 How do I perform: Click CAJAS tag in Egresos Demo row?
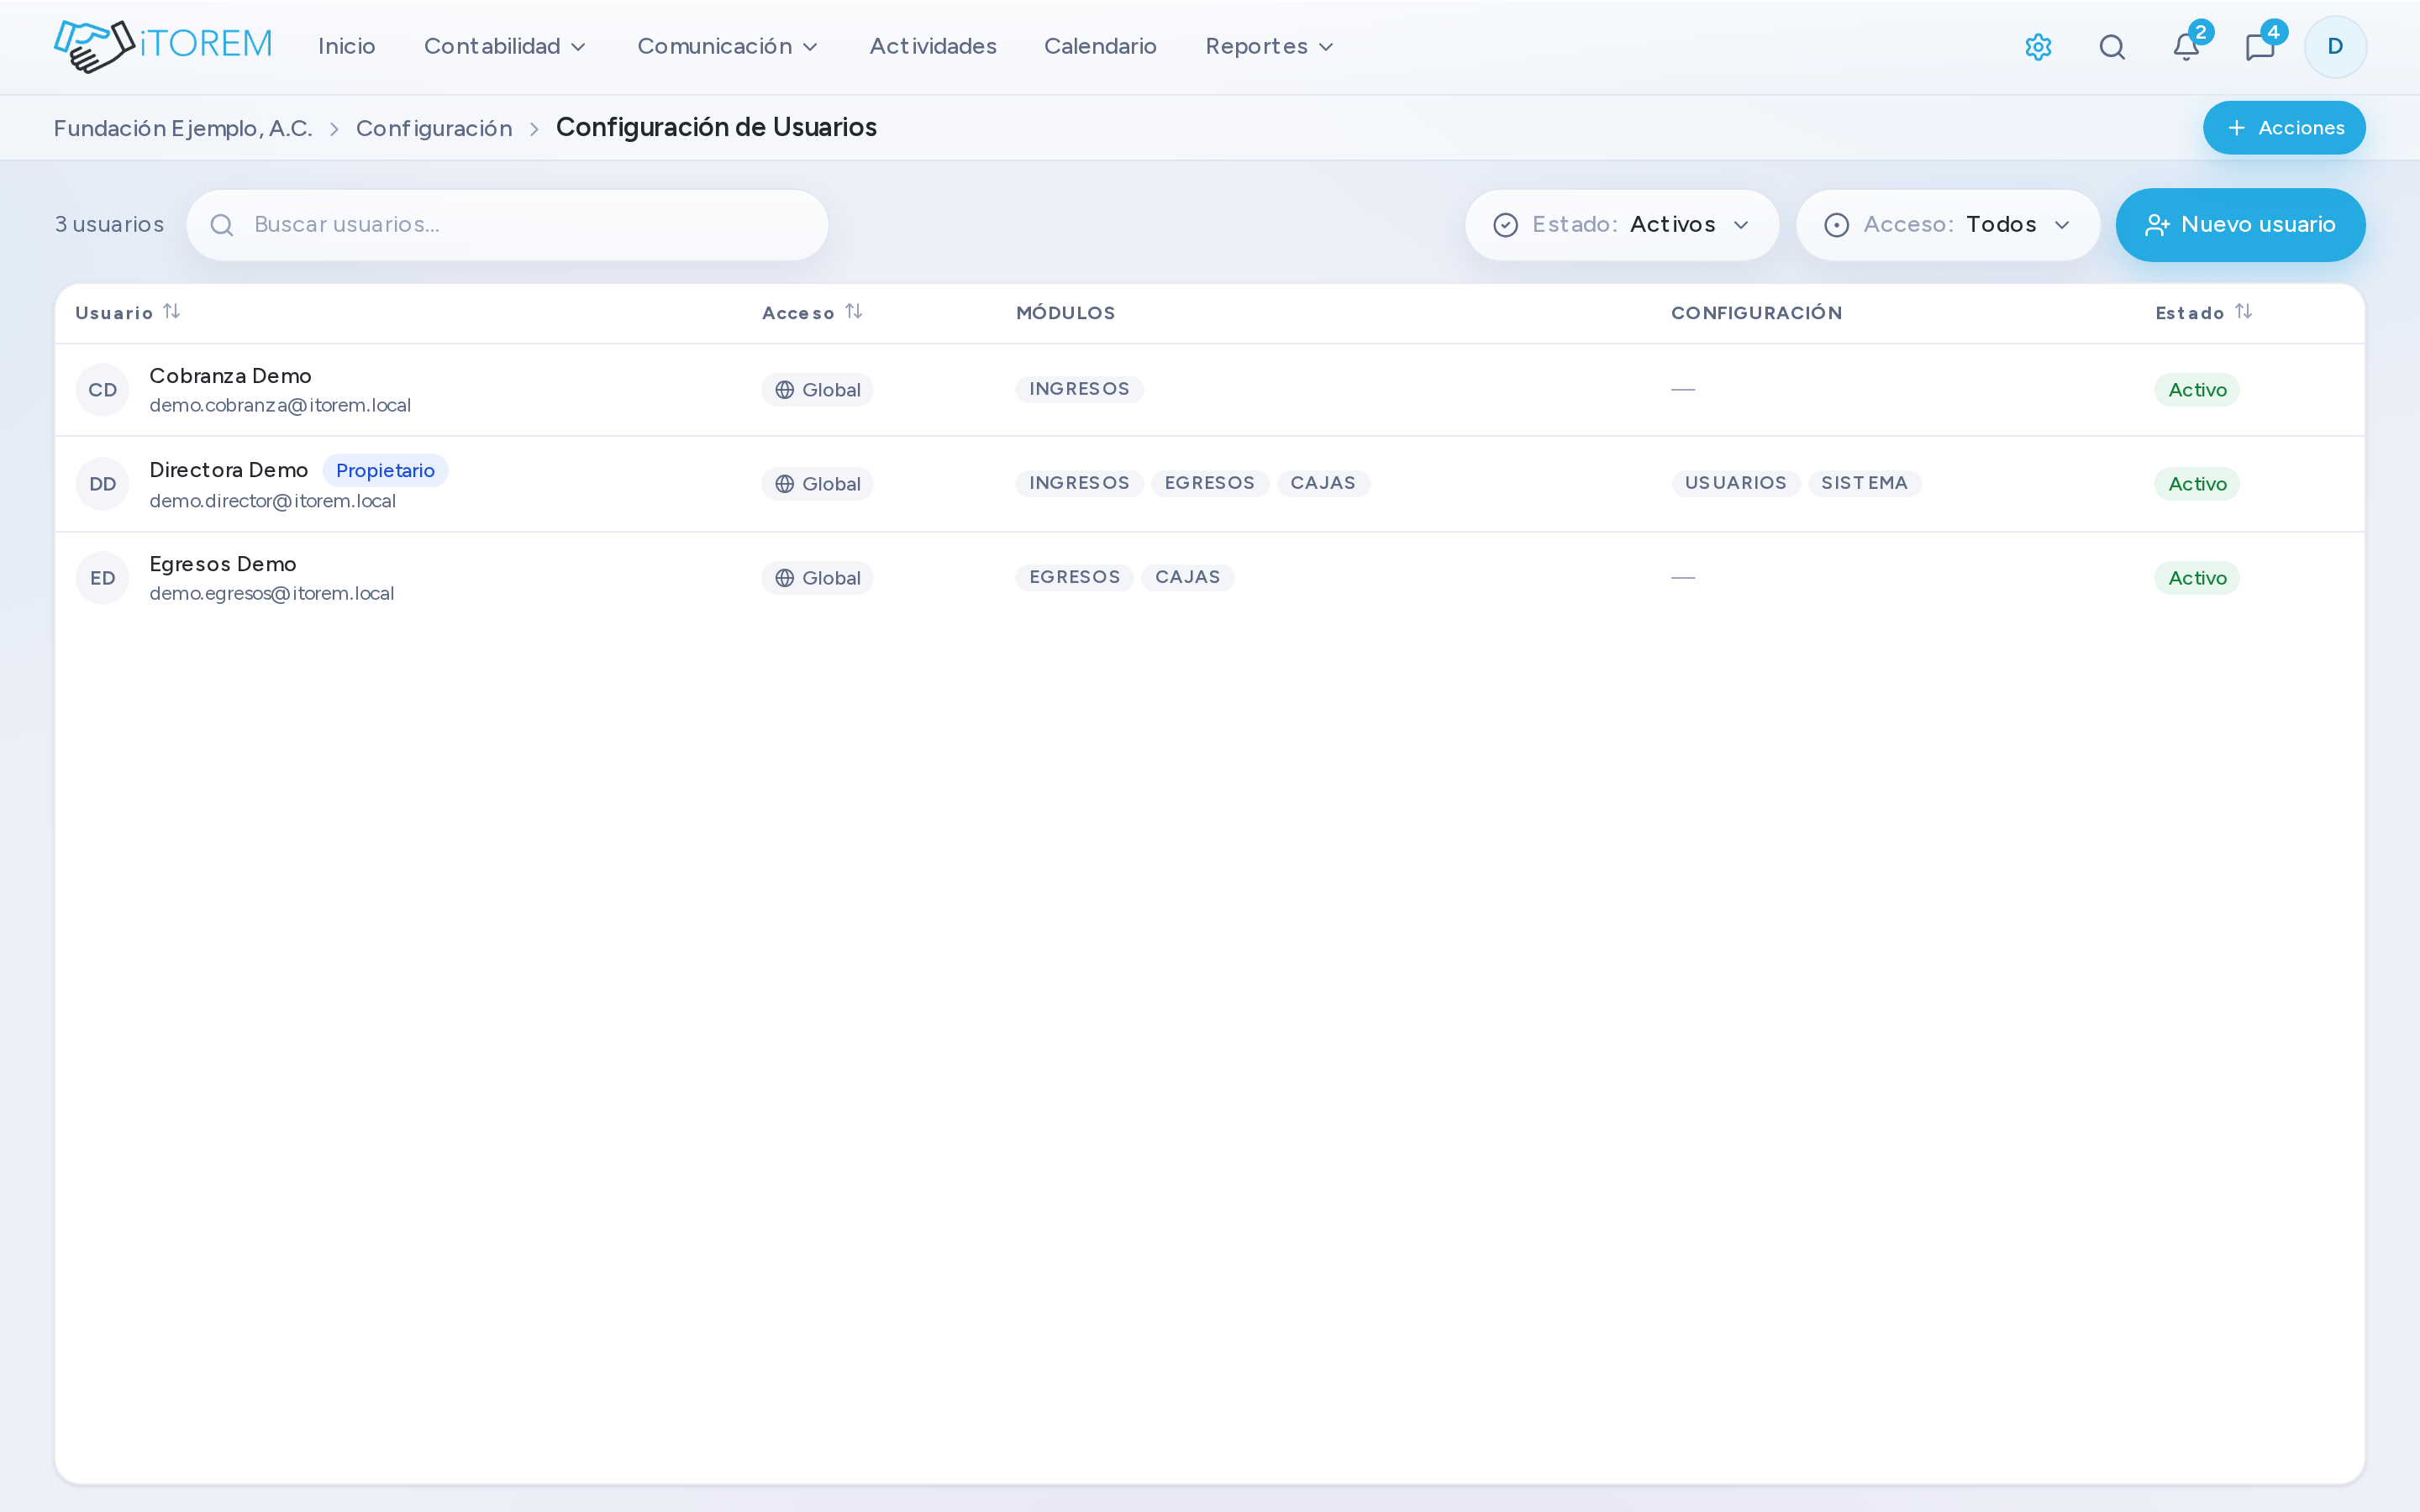pyautogui.click(x=1187, y=577)
